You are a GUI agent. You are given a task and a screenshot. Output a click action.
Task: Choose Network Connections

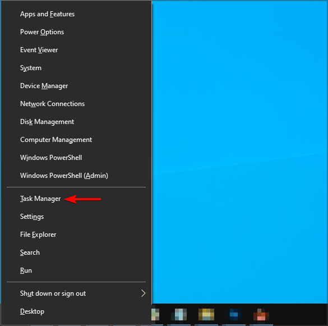[76, 104]
